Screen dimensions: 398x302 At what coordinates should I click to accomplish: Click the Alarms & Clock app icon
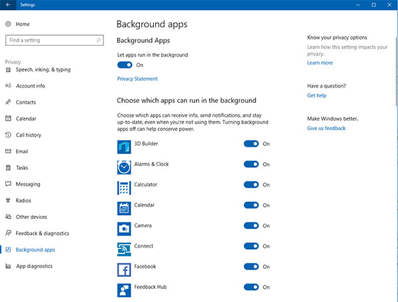[x=123, y=167]
